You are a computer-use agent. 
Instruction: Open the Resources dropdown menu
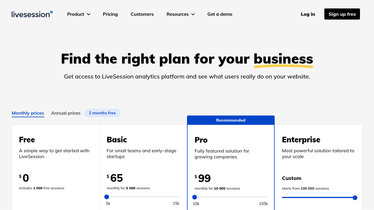181,14
